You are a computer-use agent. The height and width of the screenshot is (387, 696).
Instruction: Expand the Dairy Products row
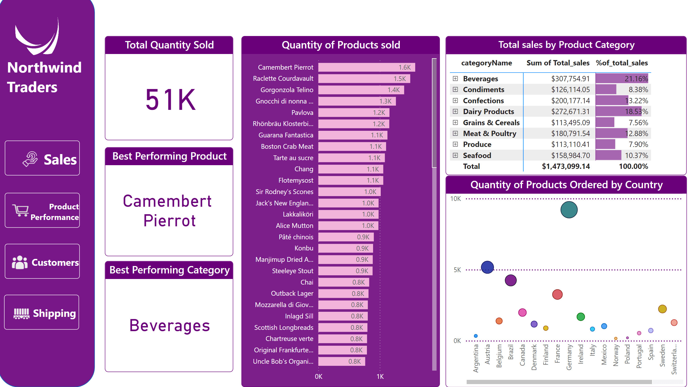tap(455, 111)
